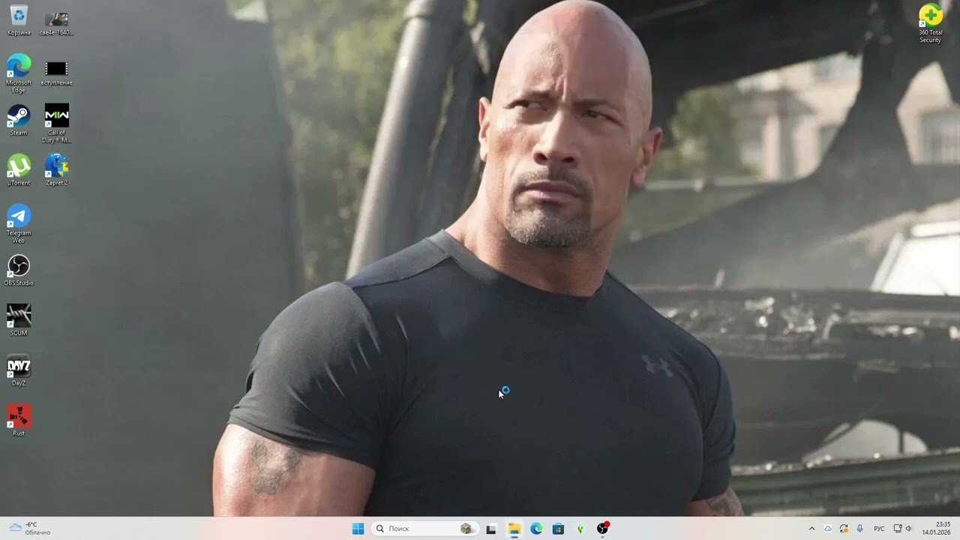
Task: Open the Microsoft Edge desktop shortcut
Action: point(19,73)
